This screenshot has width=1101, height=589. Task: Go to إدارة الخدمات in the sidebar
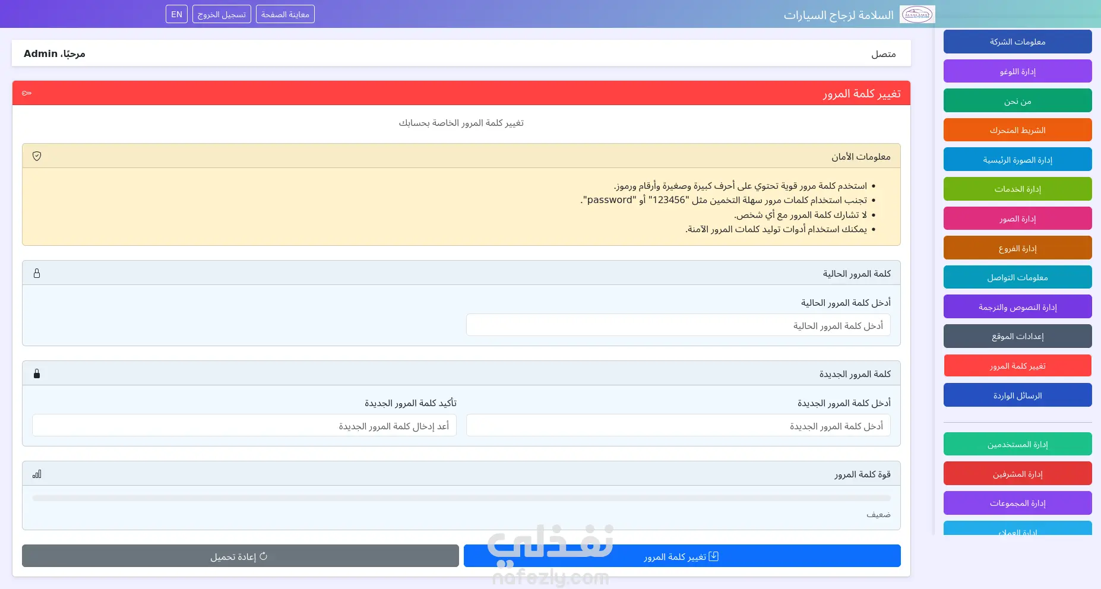tap(1018, 189)
